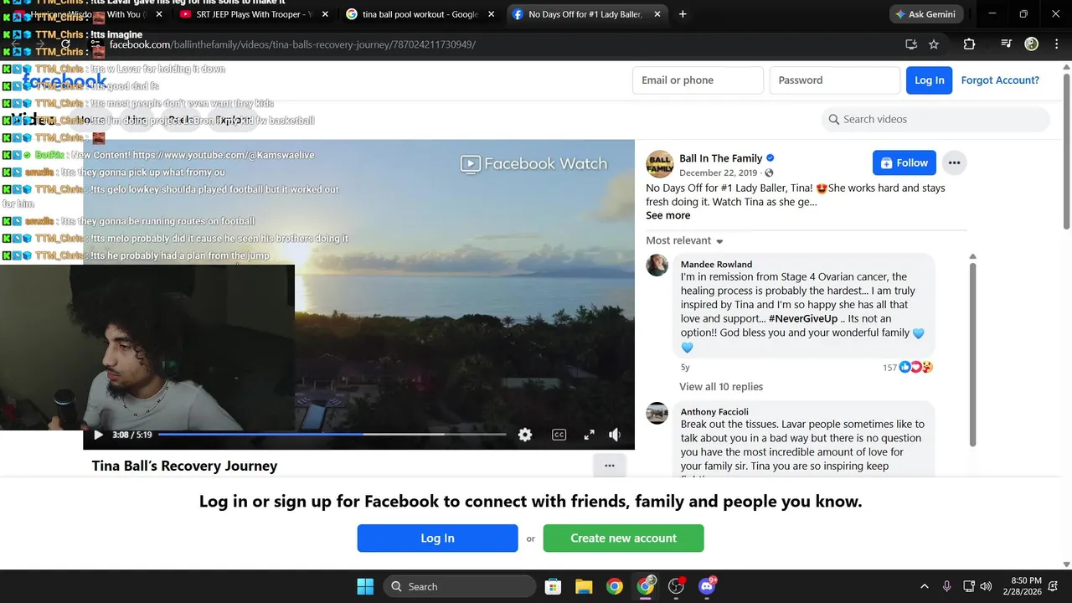The height and width of the screenshot is (603, 1072).
Task: Open the Chrome extensions puzzle icon
Action: (969, 44)
